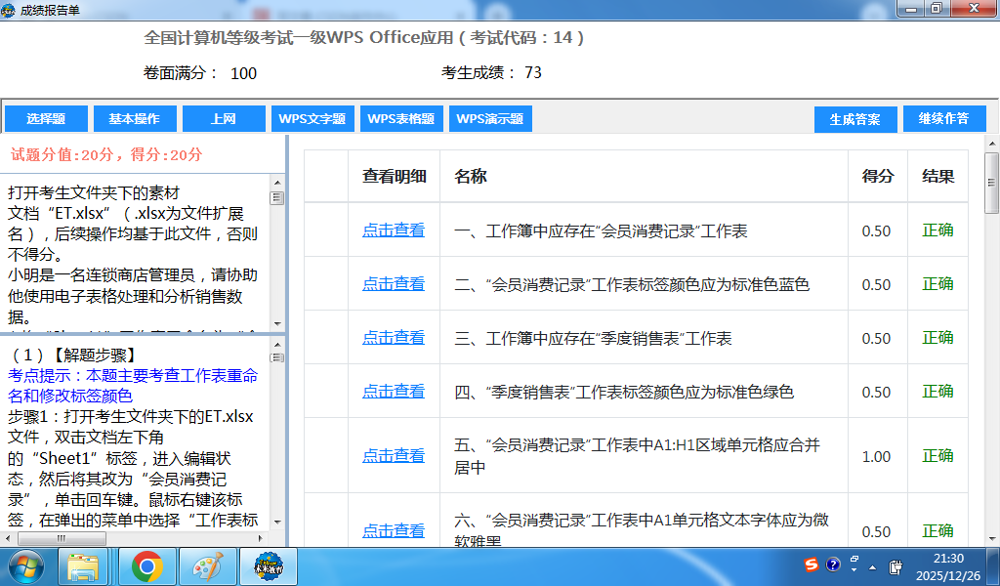Click row text about 季度销售表 green tab color
Viewport: 1000px width, 586px height.
624,392
